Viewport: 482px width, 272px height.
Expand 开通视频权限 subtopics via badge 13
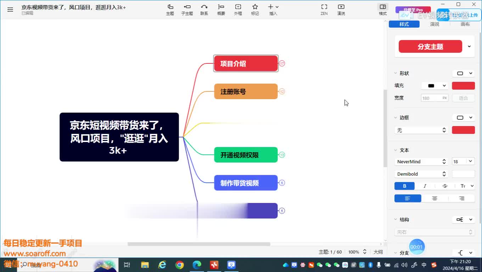[282, 155]
